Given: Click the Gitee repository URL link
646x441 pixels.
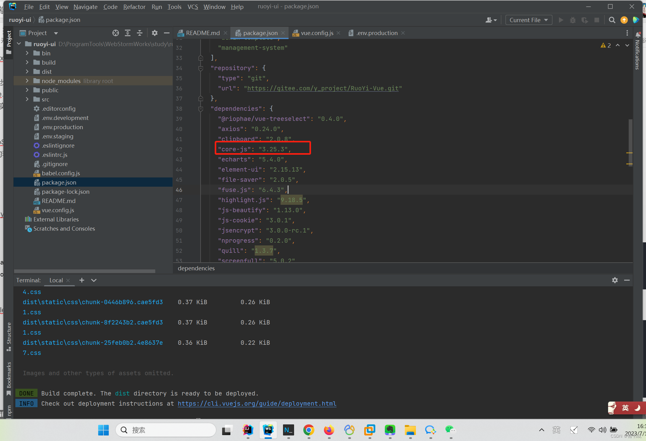Looking at the screenshot, I should click(324, 88).
